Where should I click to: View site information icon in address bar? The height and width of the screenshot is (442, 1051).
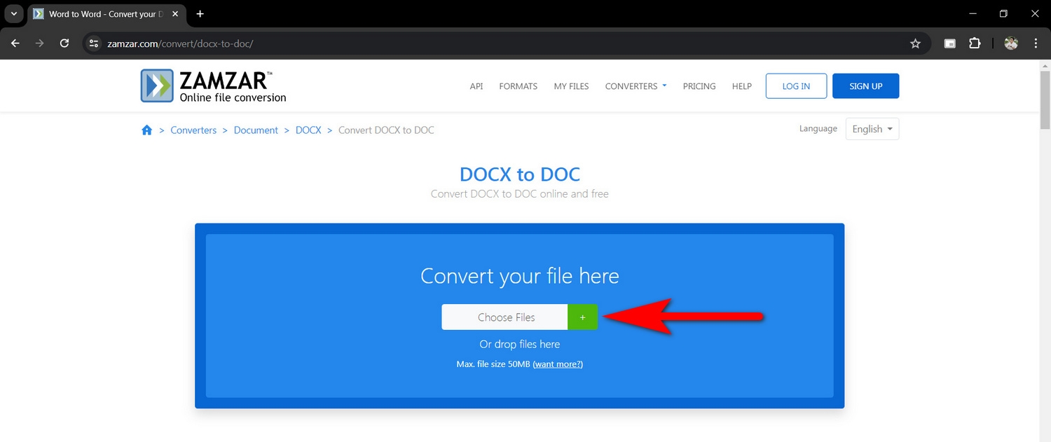pyautogui.click(x=94, y=43)
